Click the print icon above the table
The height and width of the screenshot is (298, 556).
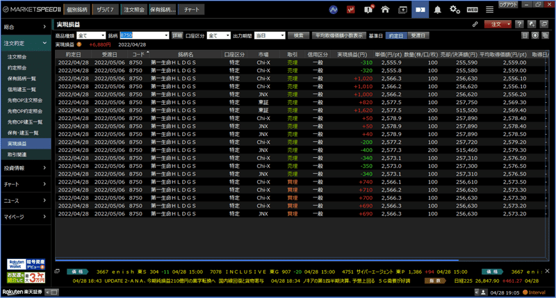525,35
